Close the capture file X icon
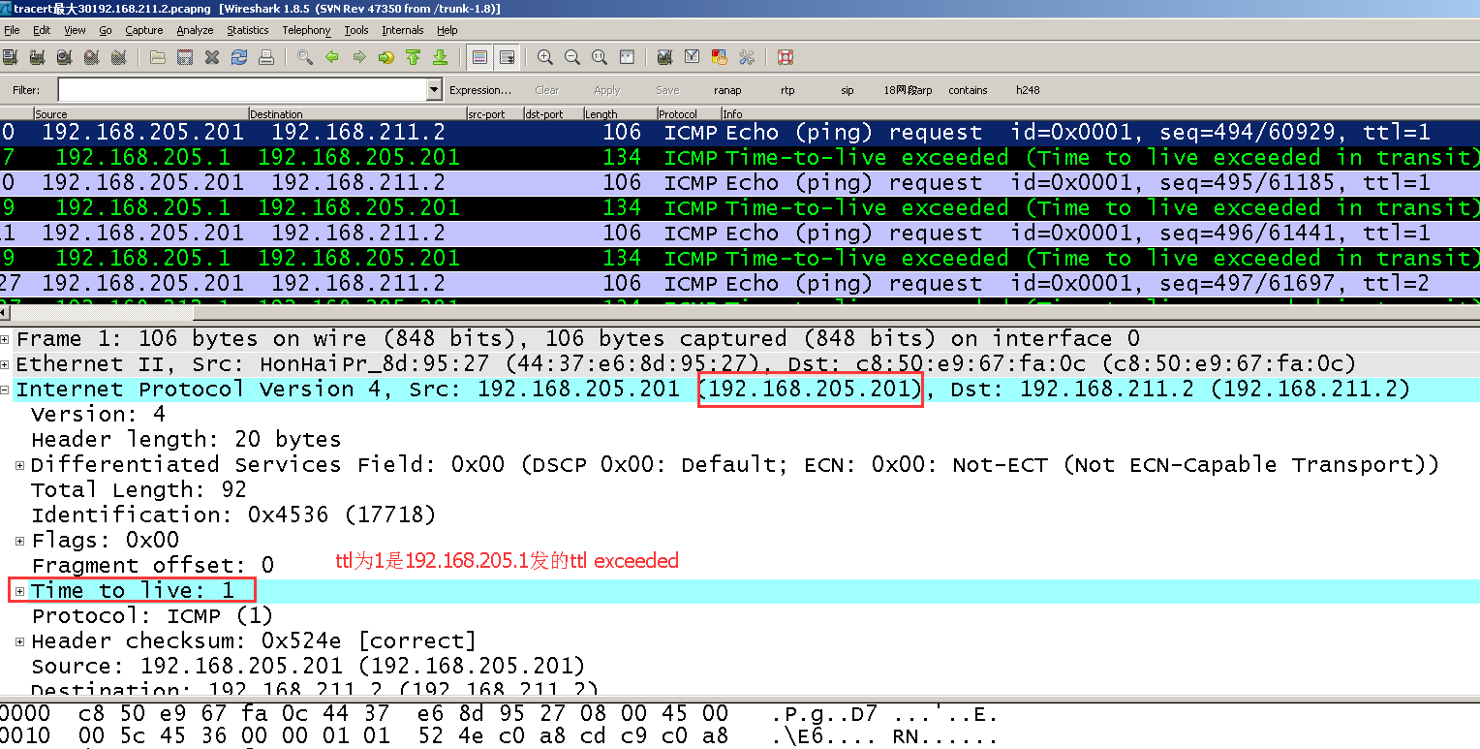 click(212, 57)
